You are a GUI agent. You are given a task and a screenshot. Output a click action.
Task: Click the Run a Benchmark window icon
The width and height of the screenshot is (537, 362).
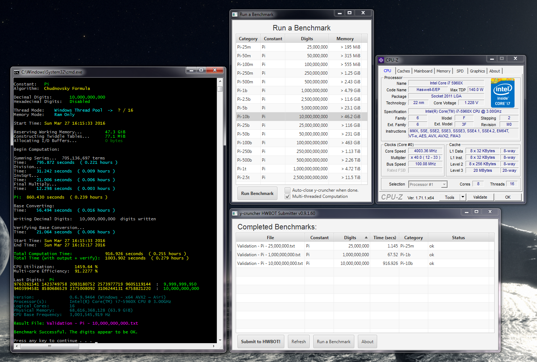pyautogui.click(x=235, y=14)
